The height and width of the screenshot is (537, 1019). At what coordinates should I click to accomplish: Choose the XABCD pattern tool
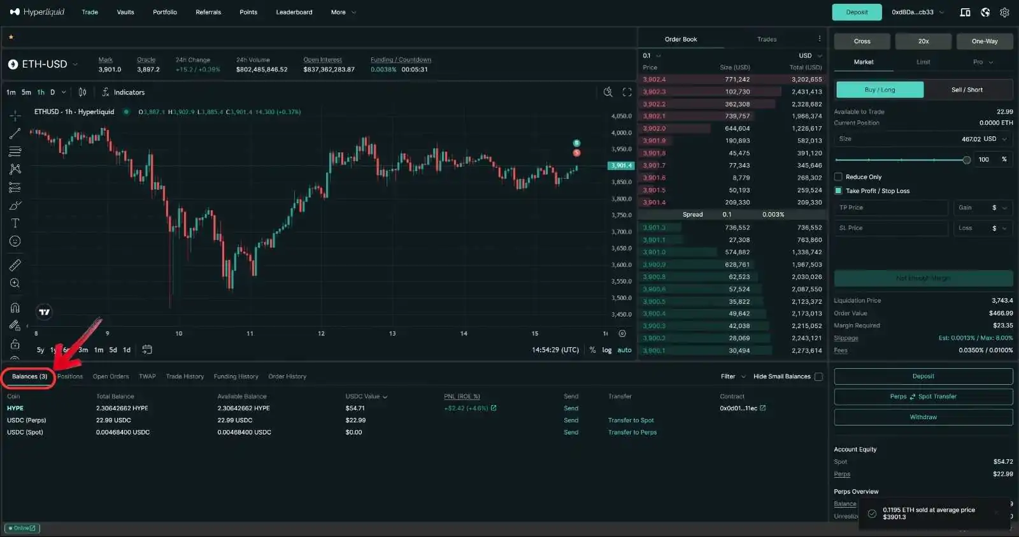[x=15, y=169]
